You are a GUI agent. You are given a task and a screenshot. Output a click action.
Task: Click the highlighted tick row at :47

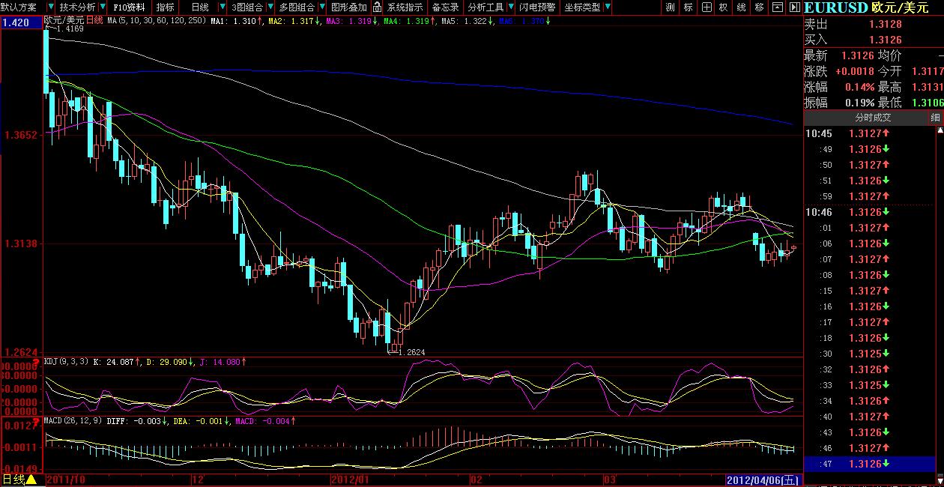tap(869, 464)
